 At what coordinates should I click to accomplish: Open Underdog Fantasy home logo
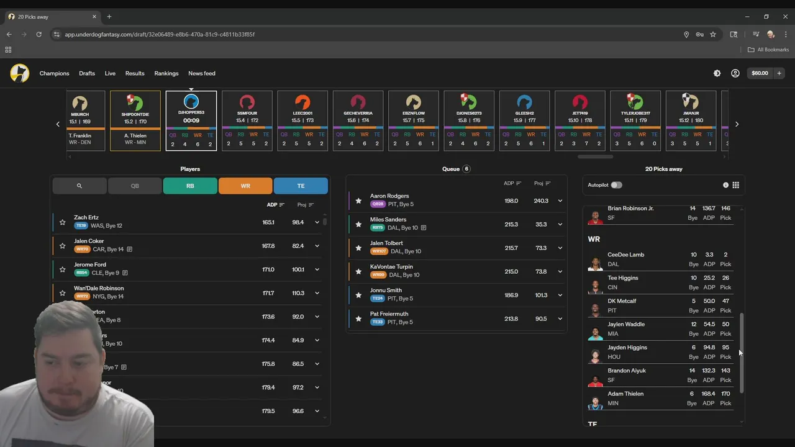[19, 73]
